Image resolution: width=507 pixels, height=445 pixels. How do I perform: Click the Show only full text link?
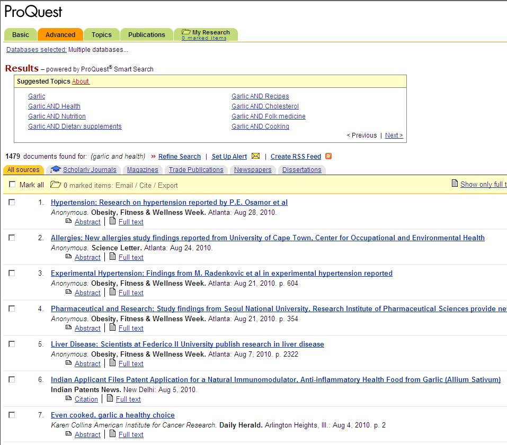click(483, 184)
